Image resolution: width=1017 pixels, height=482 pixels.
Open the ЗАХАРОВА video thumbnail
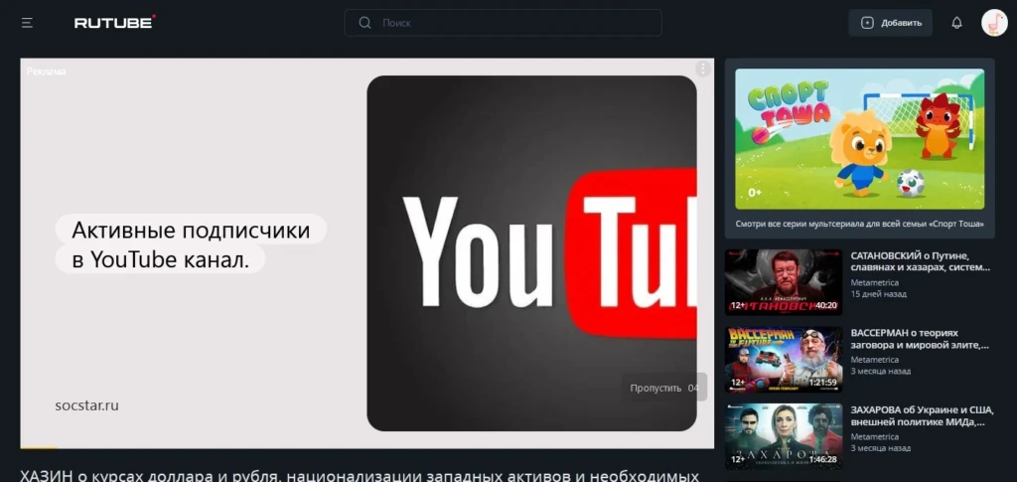coord(784,436)
